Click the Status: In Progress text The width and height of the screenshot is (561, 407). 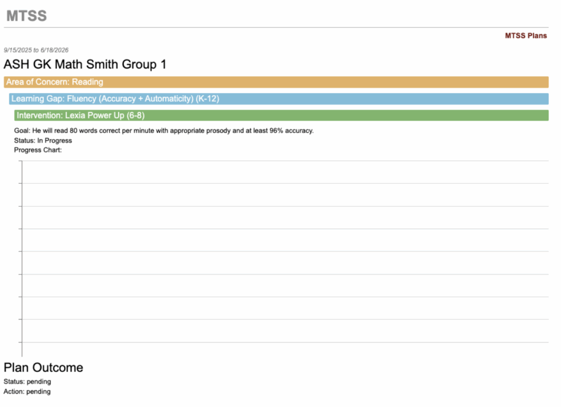pos(43,141)
